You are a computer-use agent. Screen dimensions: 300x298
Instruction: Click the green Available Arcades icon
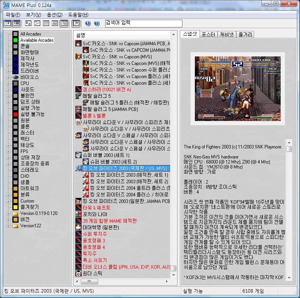click(x=15, y=40)
